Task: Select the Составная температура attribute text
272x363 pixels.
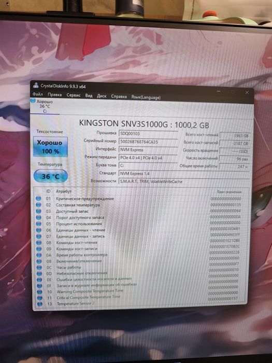Action: tap(78, 205)
